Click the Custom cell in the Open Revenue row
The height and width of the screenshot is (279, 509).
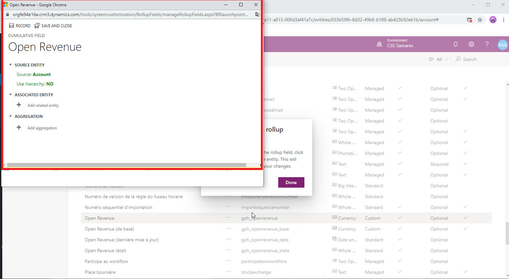pyautogui.click(x=373, y=218)
